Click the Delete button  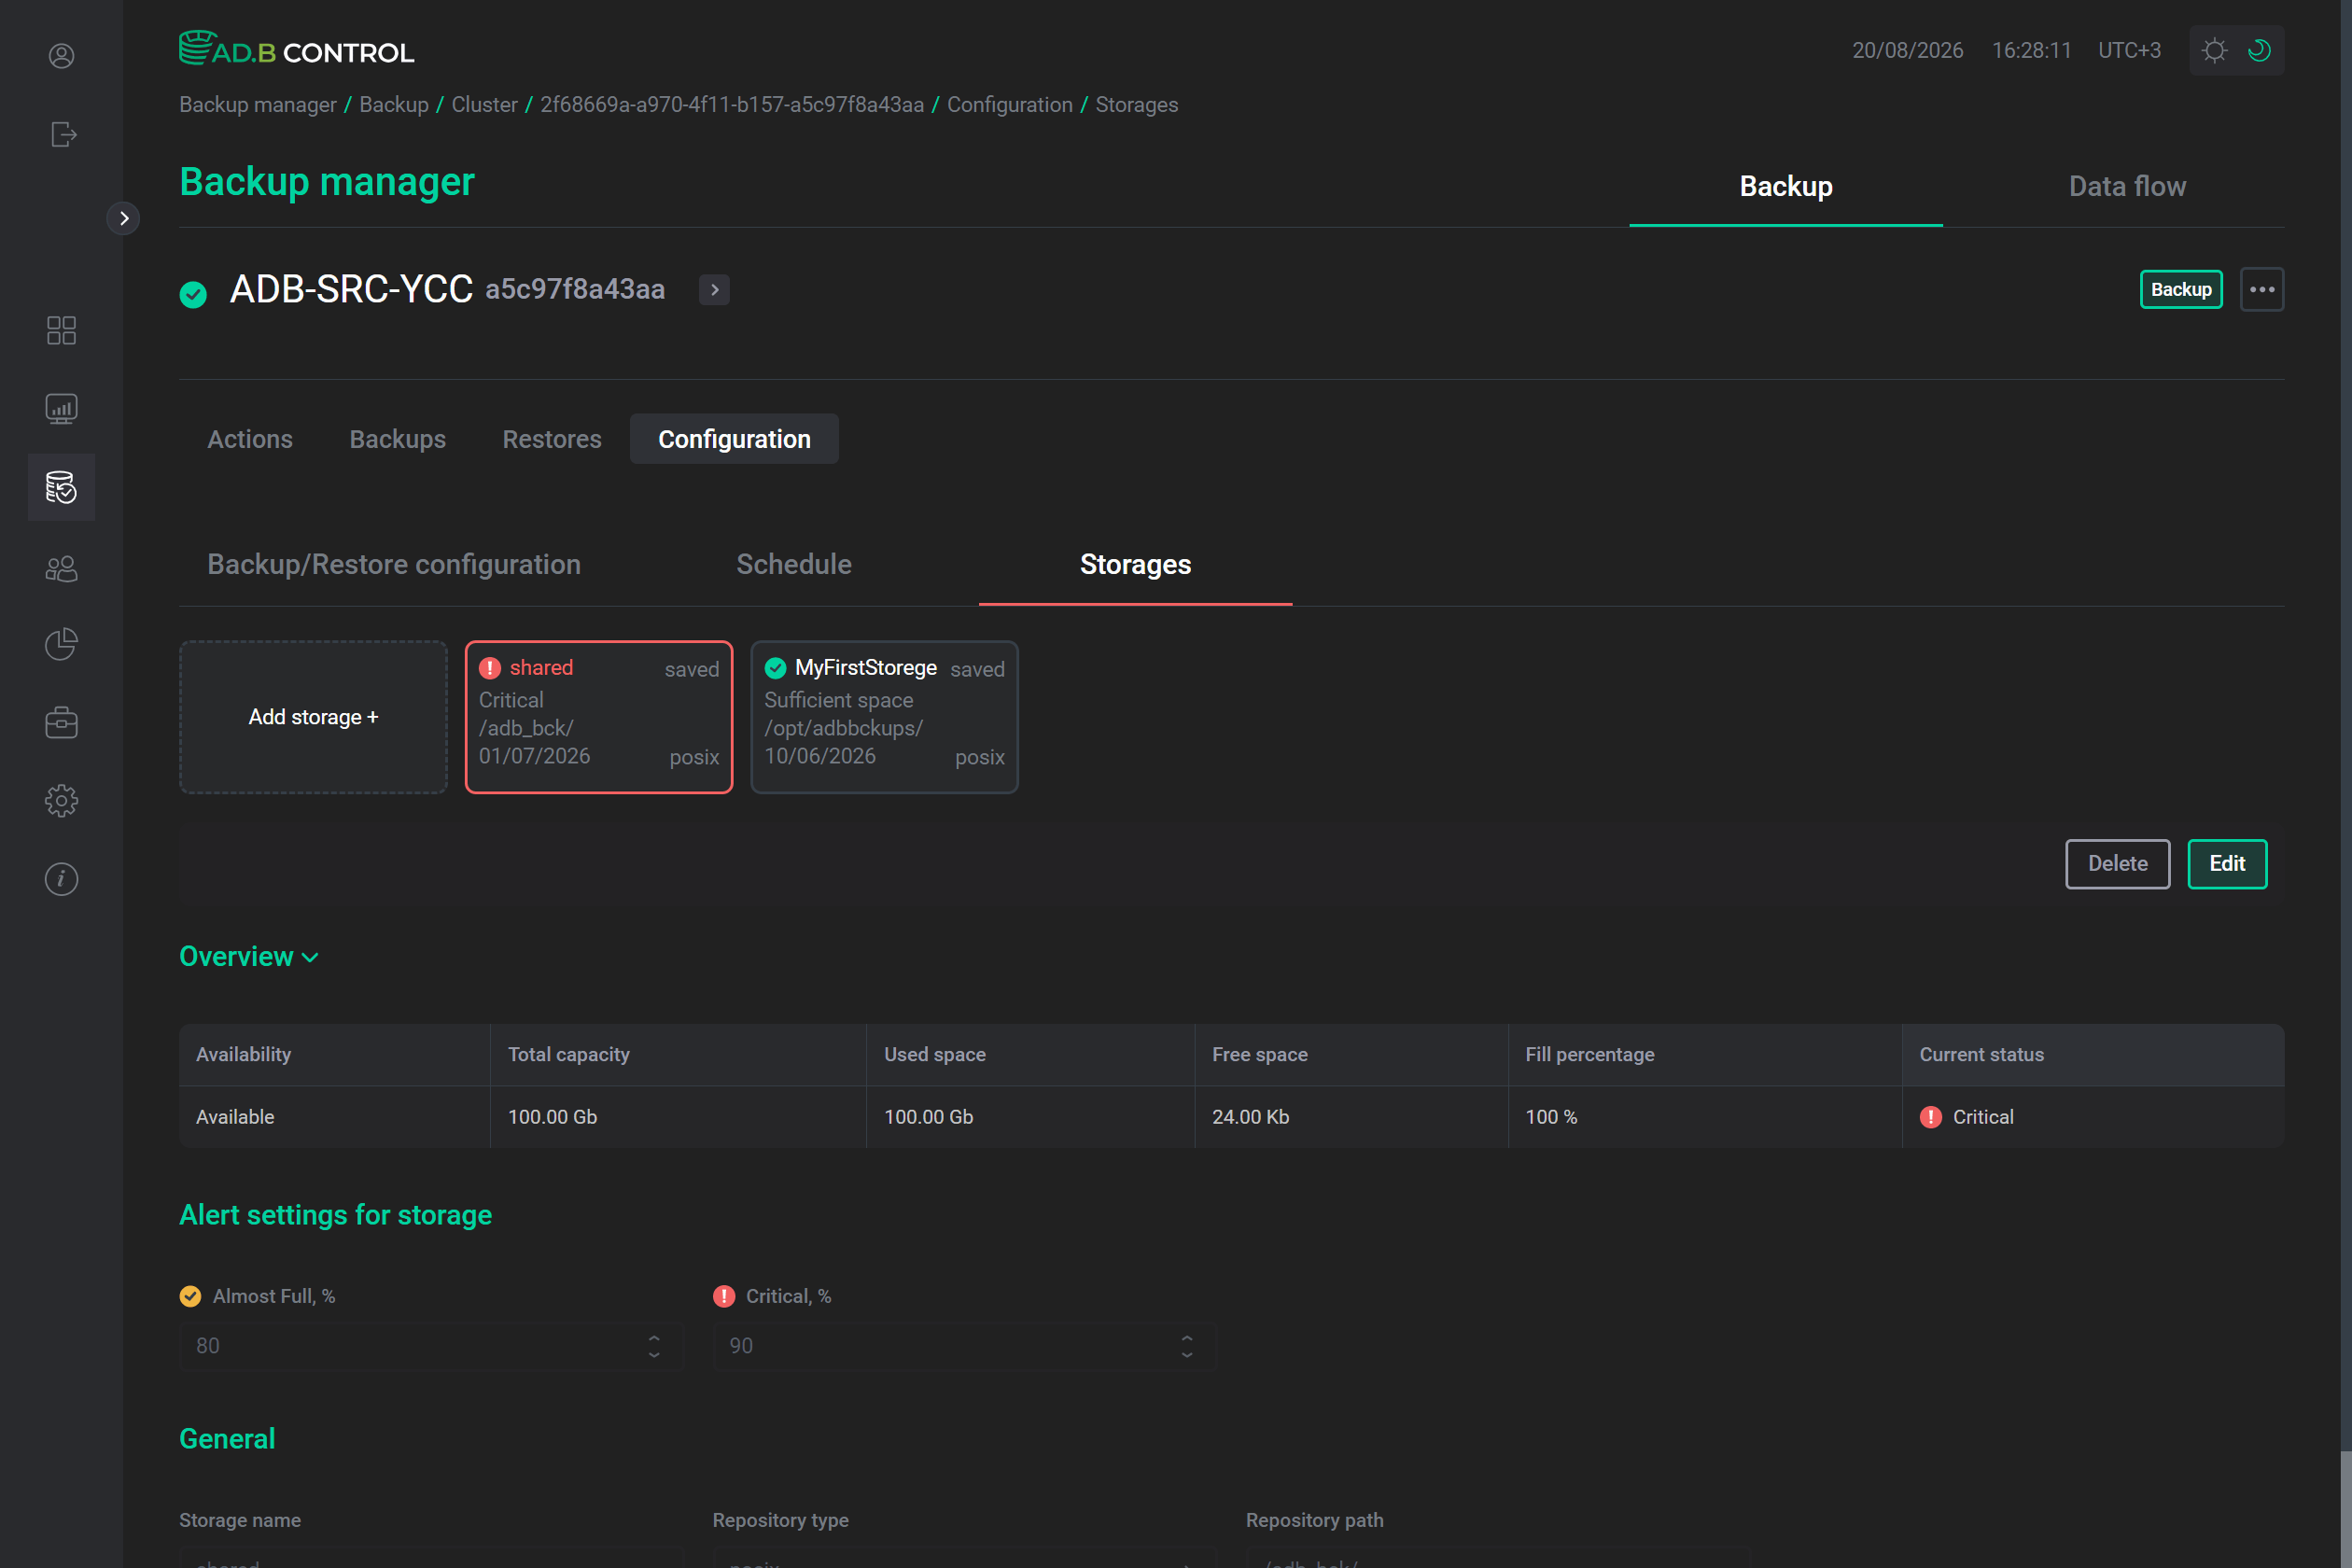2118,864
